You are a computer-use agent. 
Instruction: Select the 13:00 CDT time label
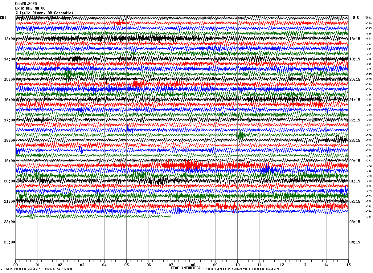[x=10, y=39]
